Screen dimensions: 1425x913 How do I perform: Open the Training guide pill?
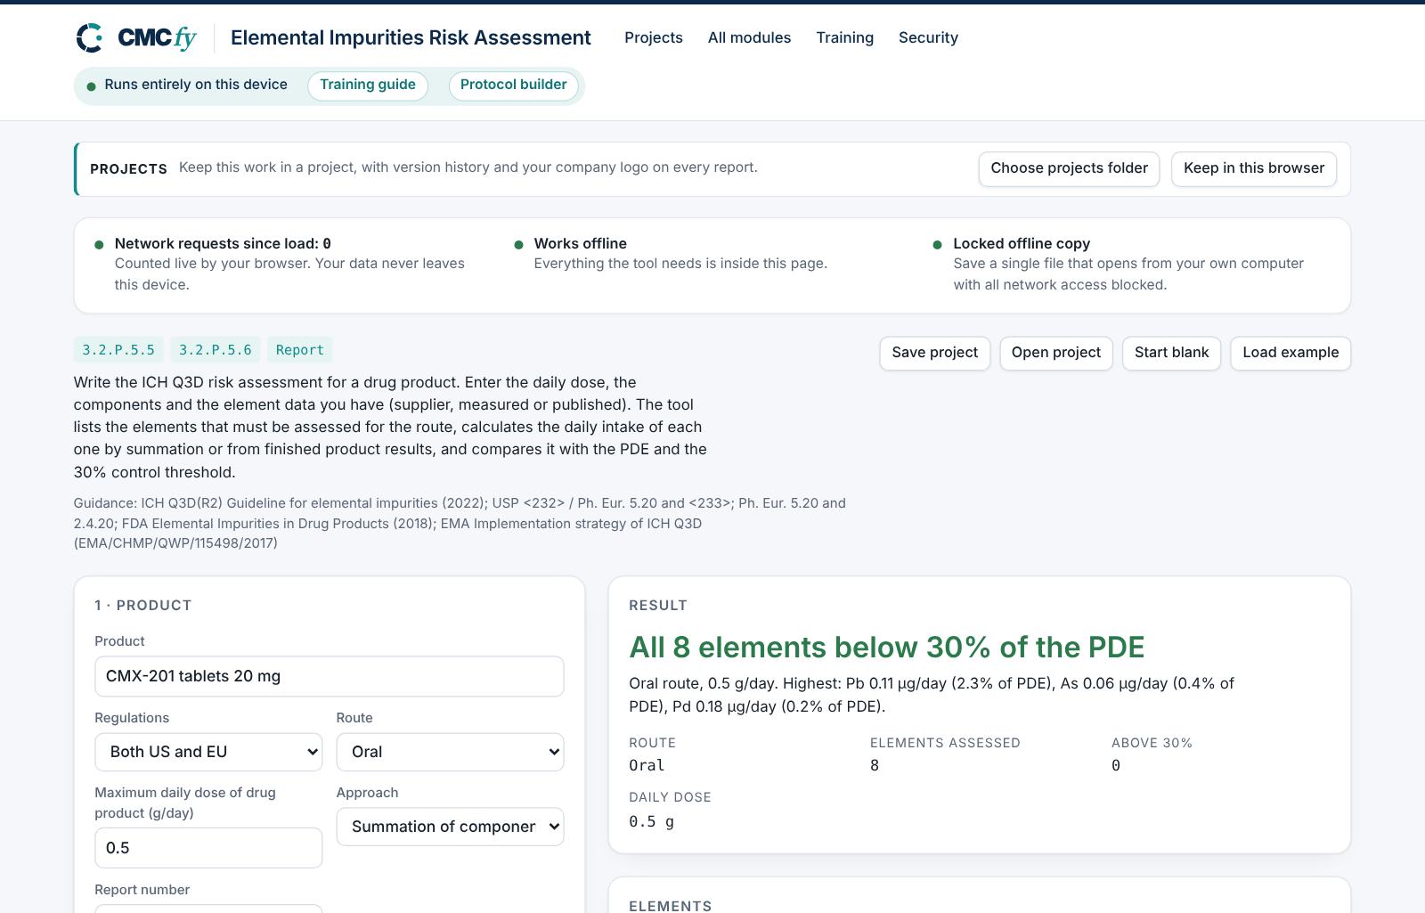click(x=368, y=86)
